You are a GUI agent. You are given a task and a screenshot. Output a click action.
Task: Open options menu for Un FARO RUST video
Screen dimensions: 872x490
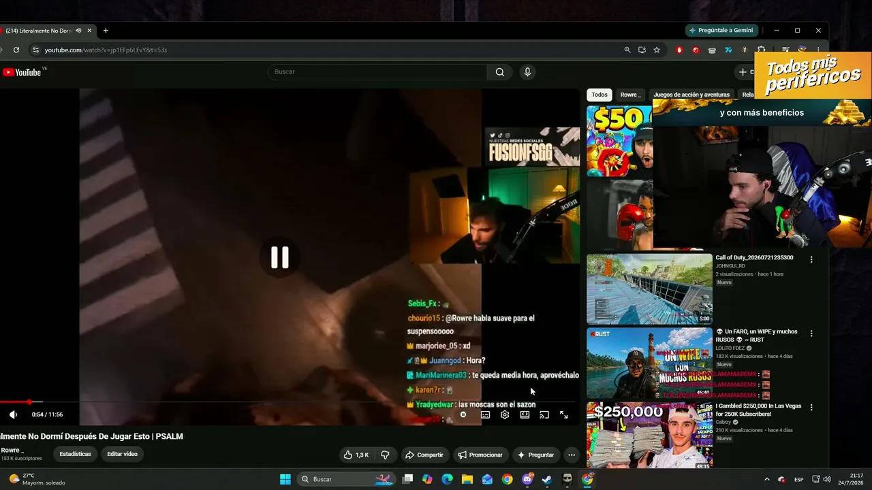pos(811,333)
